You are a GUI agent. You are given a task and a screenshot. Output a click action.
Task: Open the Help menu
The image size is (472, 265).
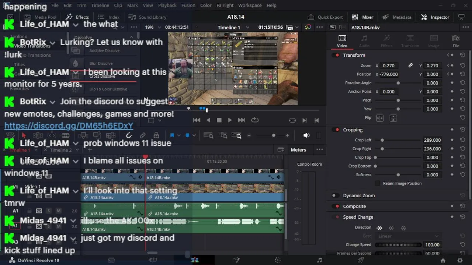point(271,6)
